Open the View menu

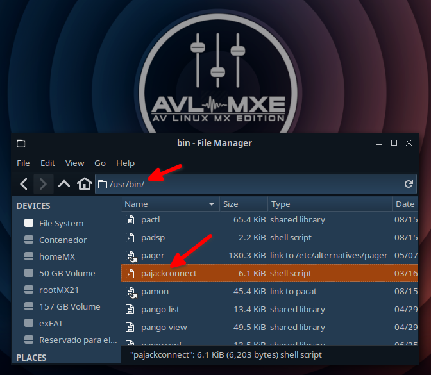(74, 163)
